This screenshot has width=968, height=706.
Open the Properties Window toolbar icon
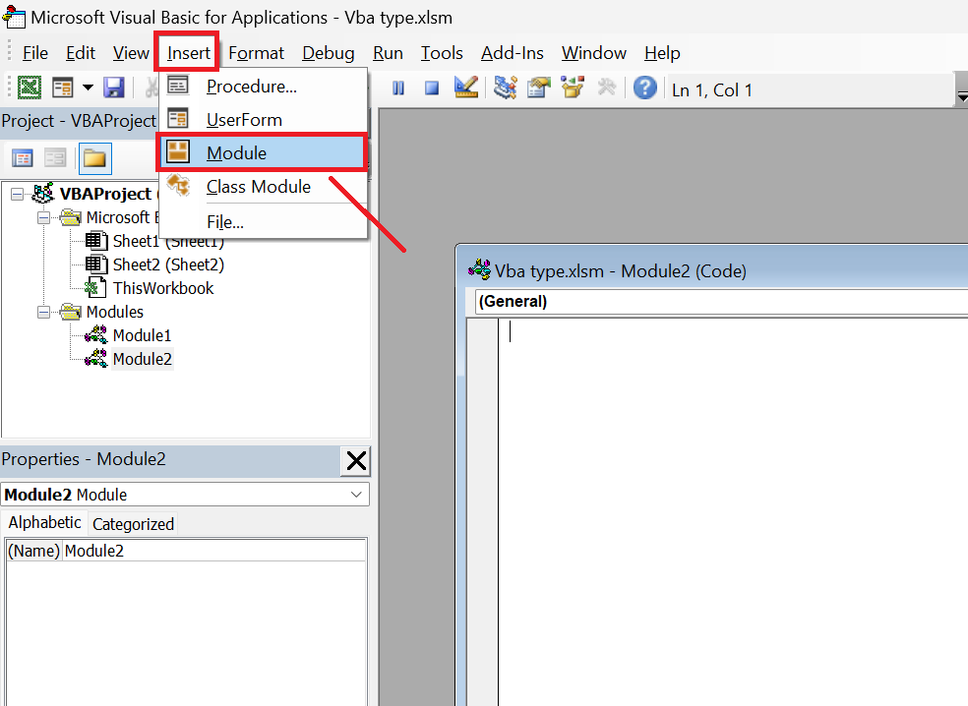[x=539, y=88]
